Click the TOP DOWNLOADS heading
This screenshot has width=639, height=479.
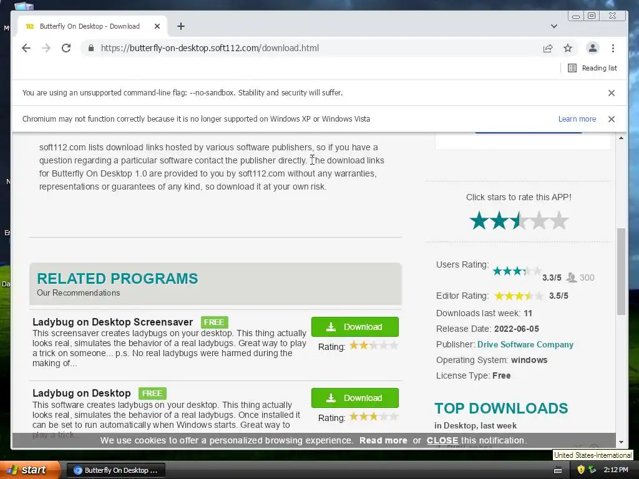coord(501,408)
